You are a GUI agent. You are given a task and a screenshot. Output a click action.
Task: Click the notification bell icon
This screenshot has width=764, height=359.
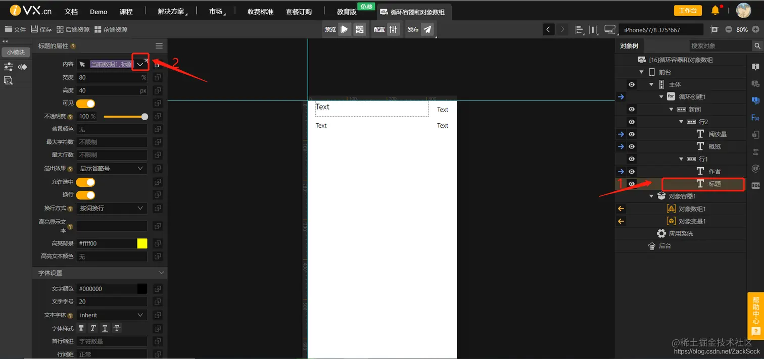coord(715,10)
